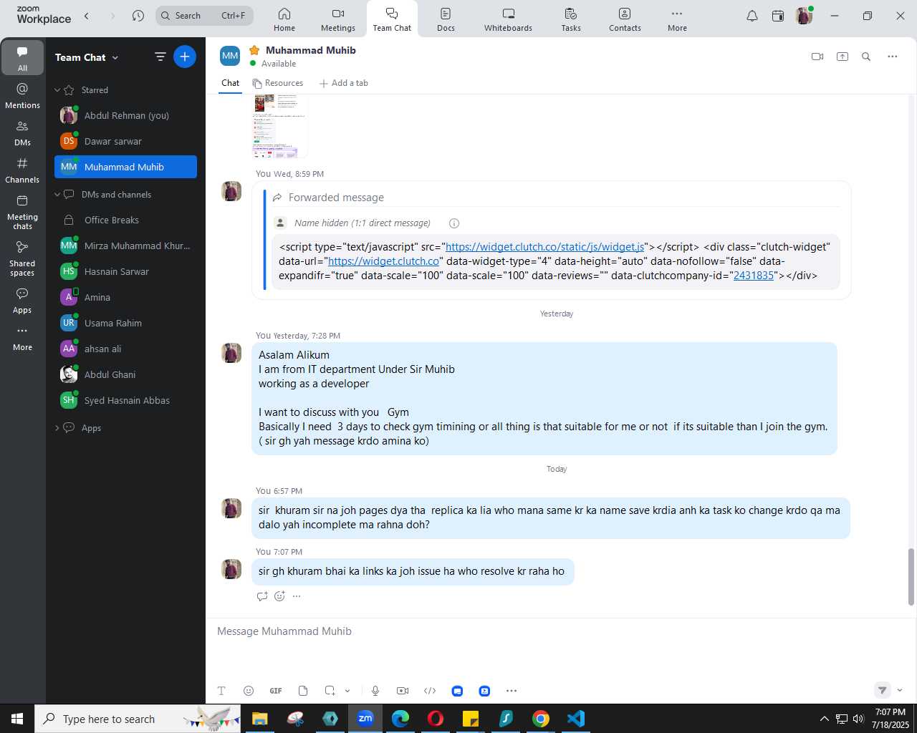The width and height of the screenshot is (917, 733).
Task: Go back with the navigation arrow
Action: coord(87,16)
